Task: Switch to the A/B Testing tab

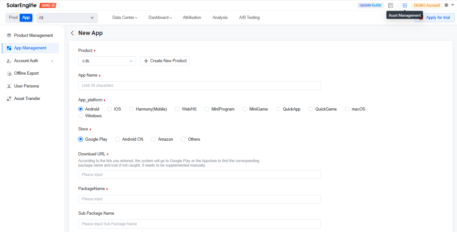Action: [249, 17]
